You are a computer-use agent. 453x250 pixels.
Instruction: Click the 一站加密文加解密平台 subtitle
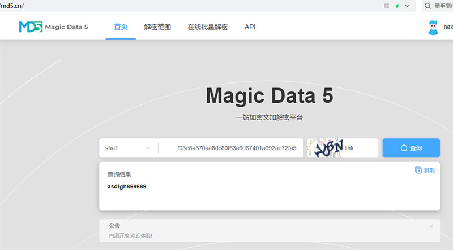(270, 117)
